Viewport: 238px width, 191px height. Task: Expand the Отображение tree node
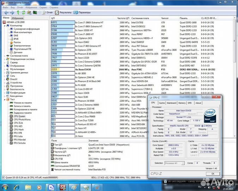tap(4, 66)
